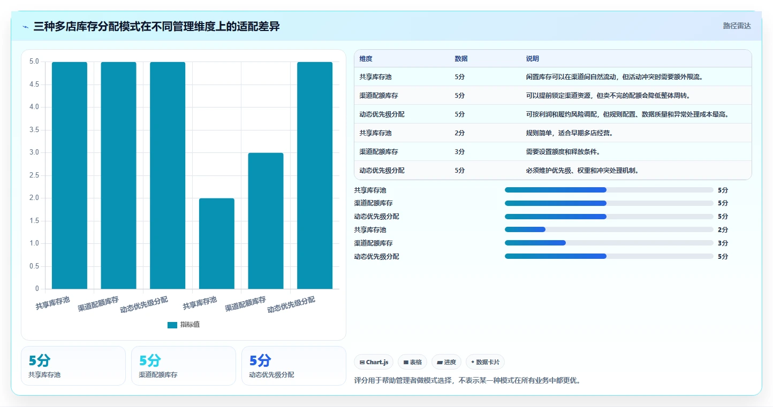
Task: Click the 0.5 tick label on chart axis
Action: click(x=34, y=266)
